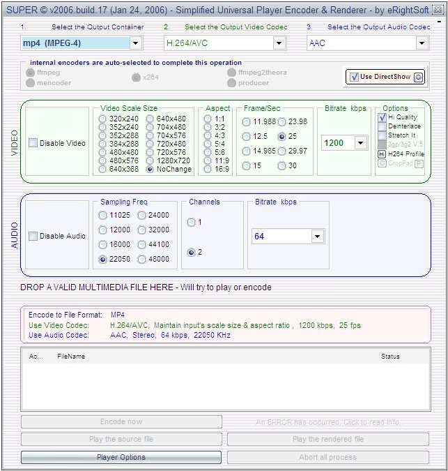
Task: Select 12000 sampling frequency
Action: pos(102,230)
